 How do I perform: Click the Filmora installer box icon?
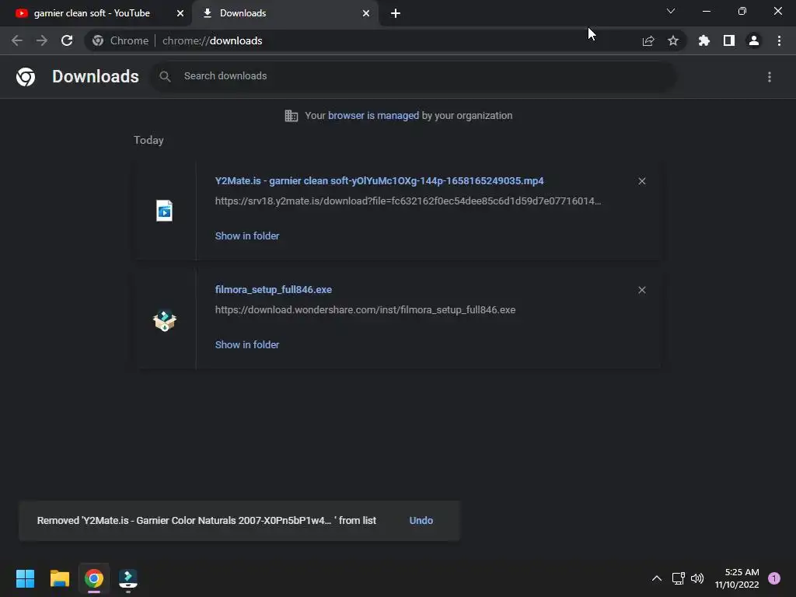coord(165,320)
